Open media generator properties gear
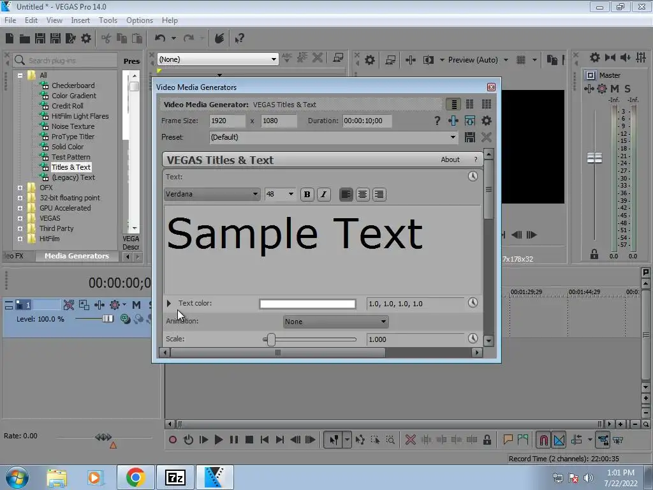Image resolution: width=653 pixels, height=490 pixels. pos(486,121)
